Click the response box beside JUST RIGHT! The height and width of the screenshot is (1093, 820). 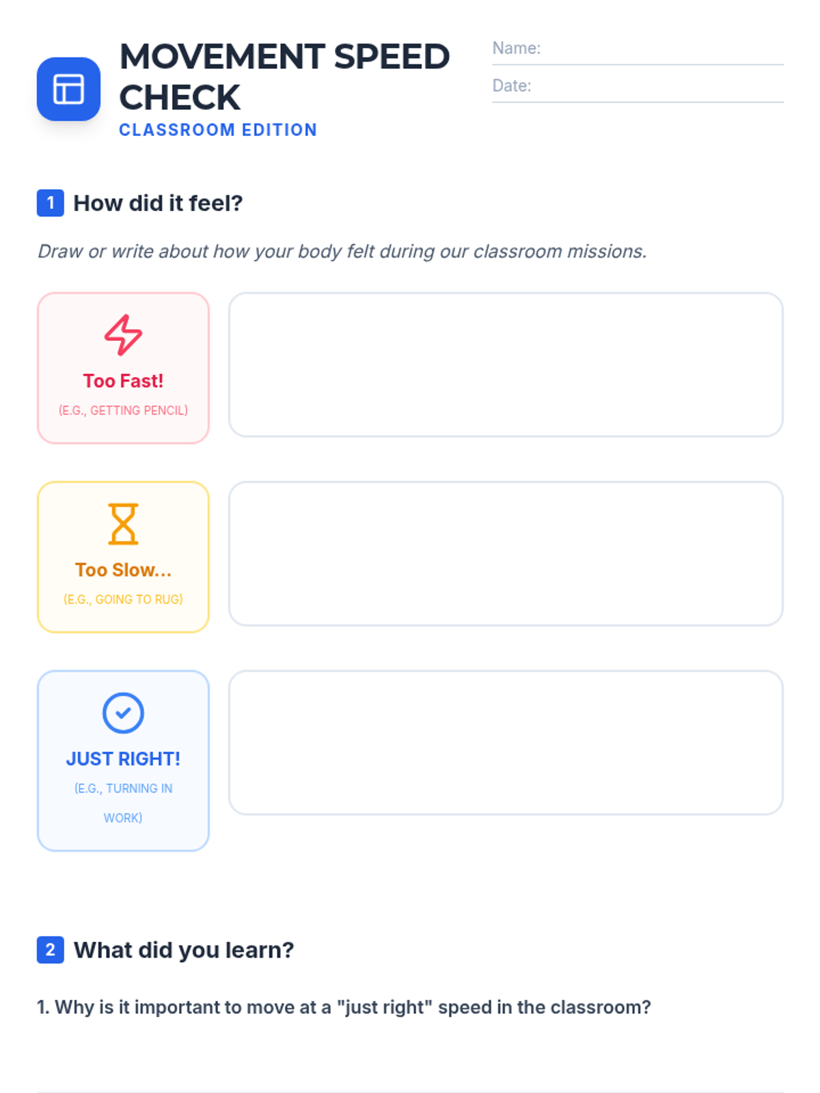click(x=506, y=743)
